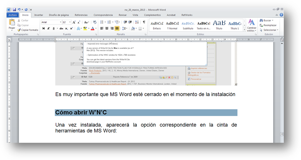Open the Fuente dialog launcher
The image size is (301, 160).
pyautogui.click(x=96, y=34)
